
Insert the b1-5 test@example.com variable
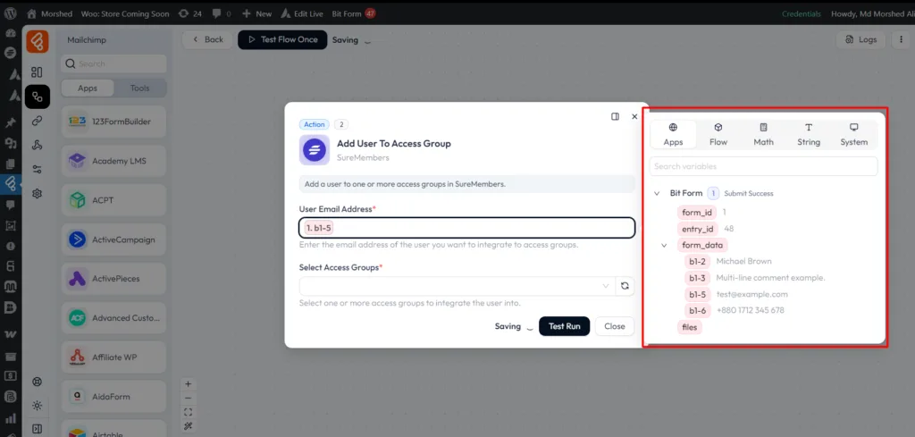pos(697,294)
